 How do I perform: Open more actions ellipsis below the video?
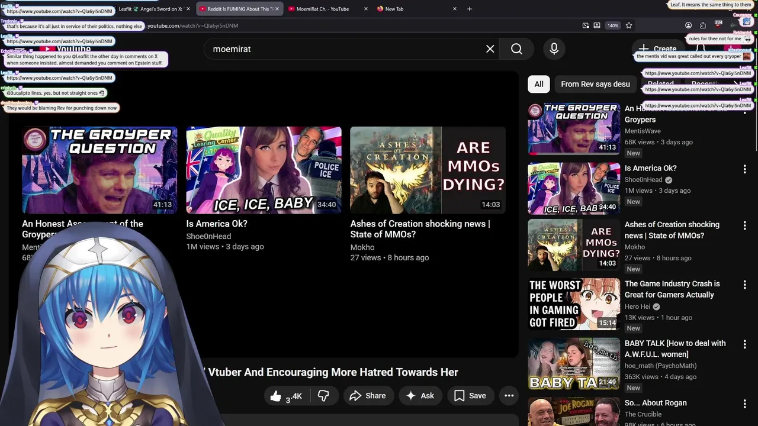[509, 396]
